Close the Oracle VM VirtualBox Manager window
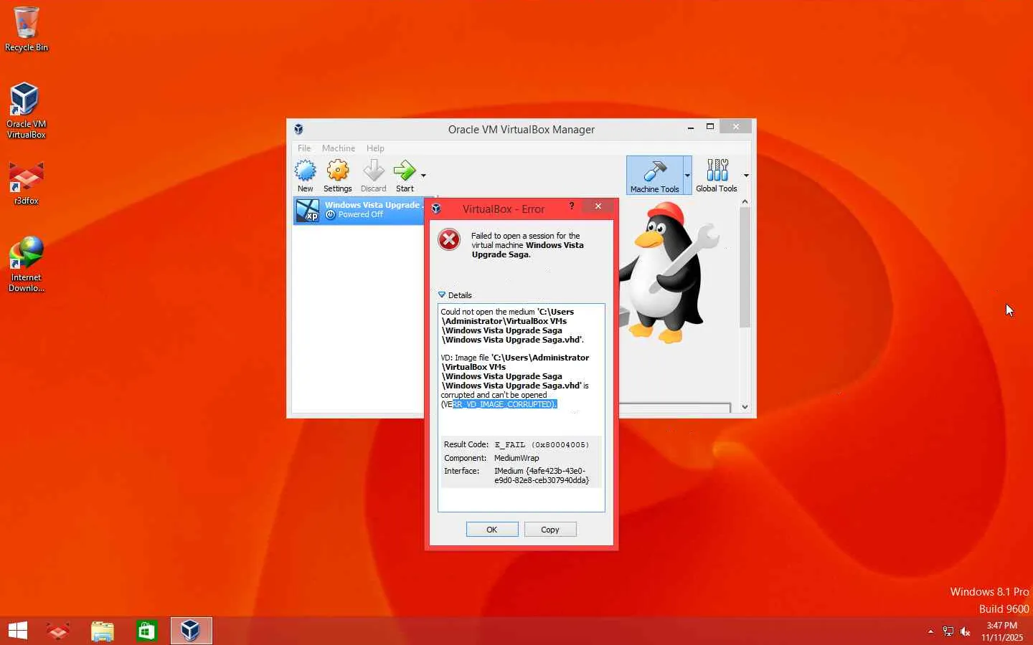Image resolution: width=1033 pixels, height=645 pixels. coord(736,127)
